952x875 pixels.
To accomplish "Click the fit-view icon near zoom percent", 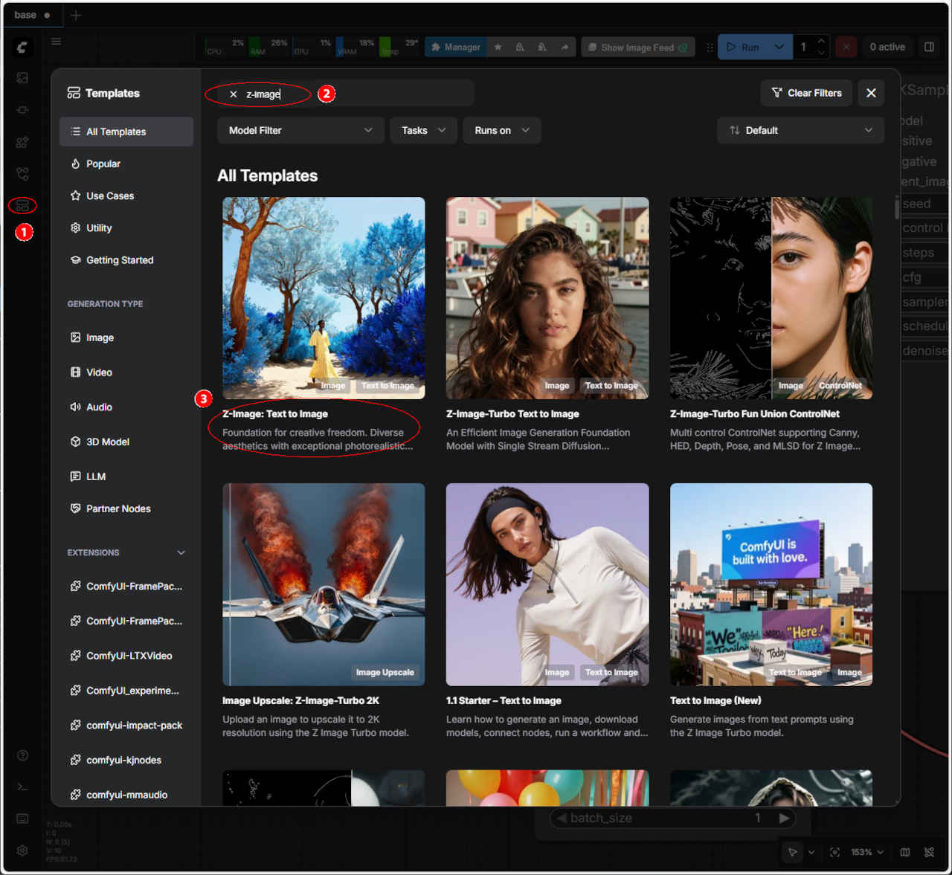I will pyautogui.click(x=834, y=852).
